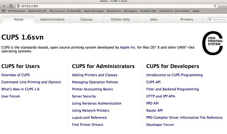The image size is (227, 134).
Task: Open the Pay as you g...th data Wiki bookmark
Action: point(65,11)
